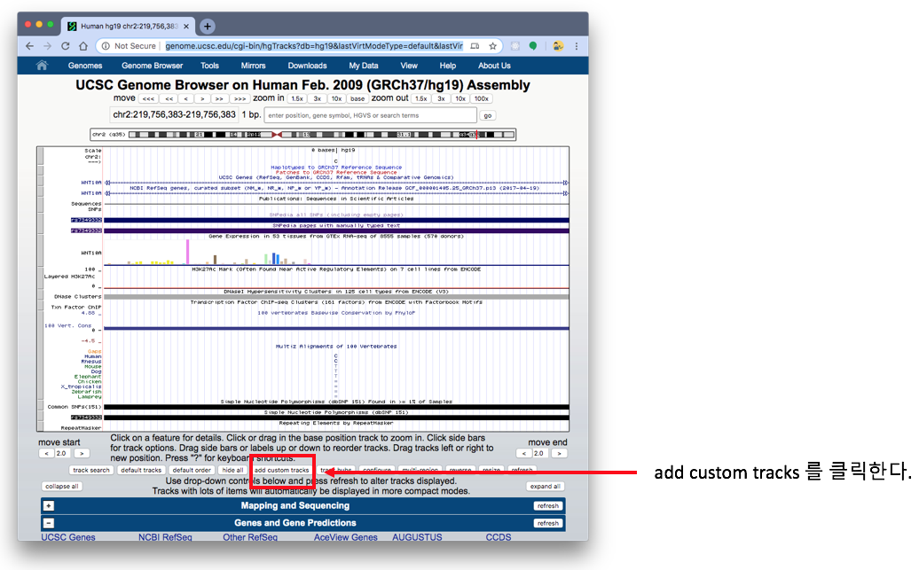Open the Tools menu
This screenshot has width=919, height=570.
point(210,66)
